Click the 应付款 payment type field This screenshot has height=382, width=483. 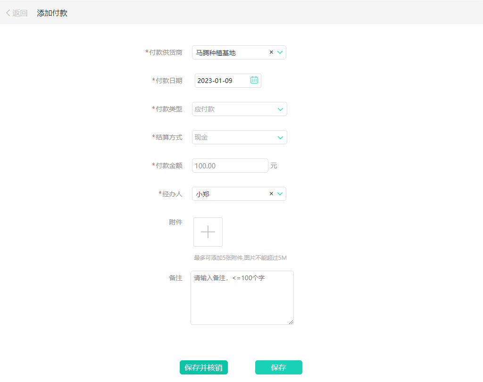click(233, 109)
